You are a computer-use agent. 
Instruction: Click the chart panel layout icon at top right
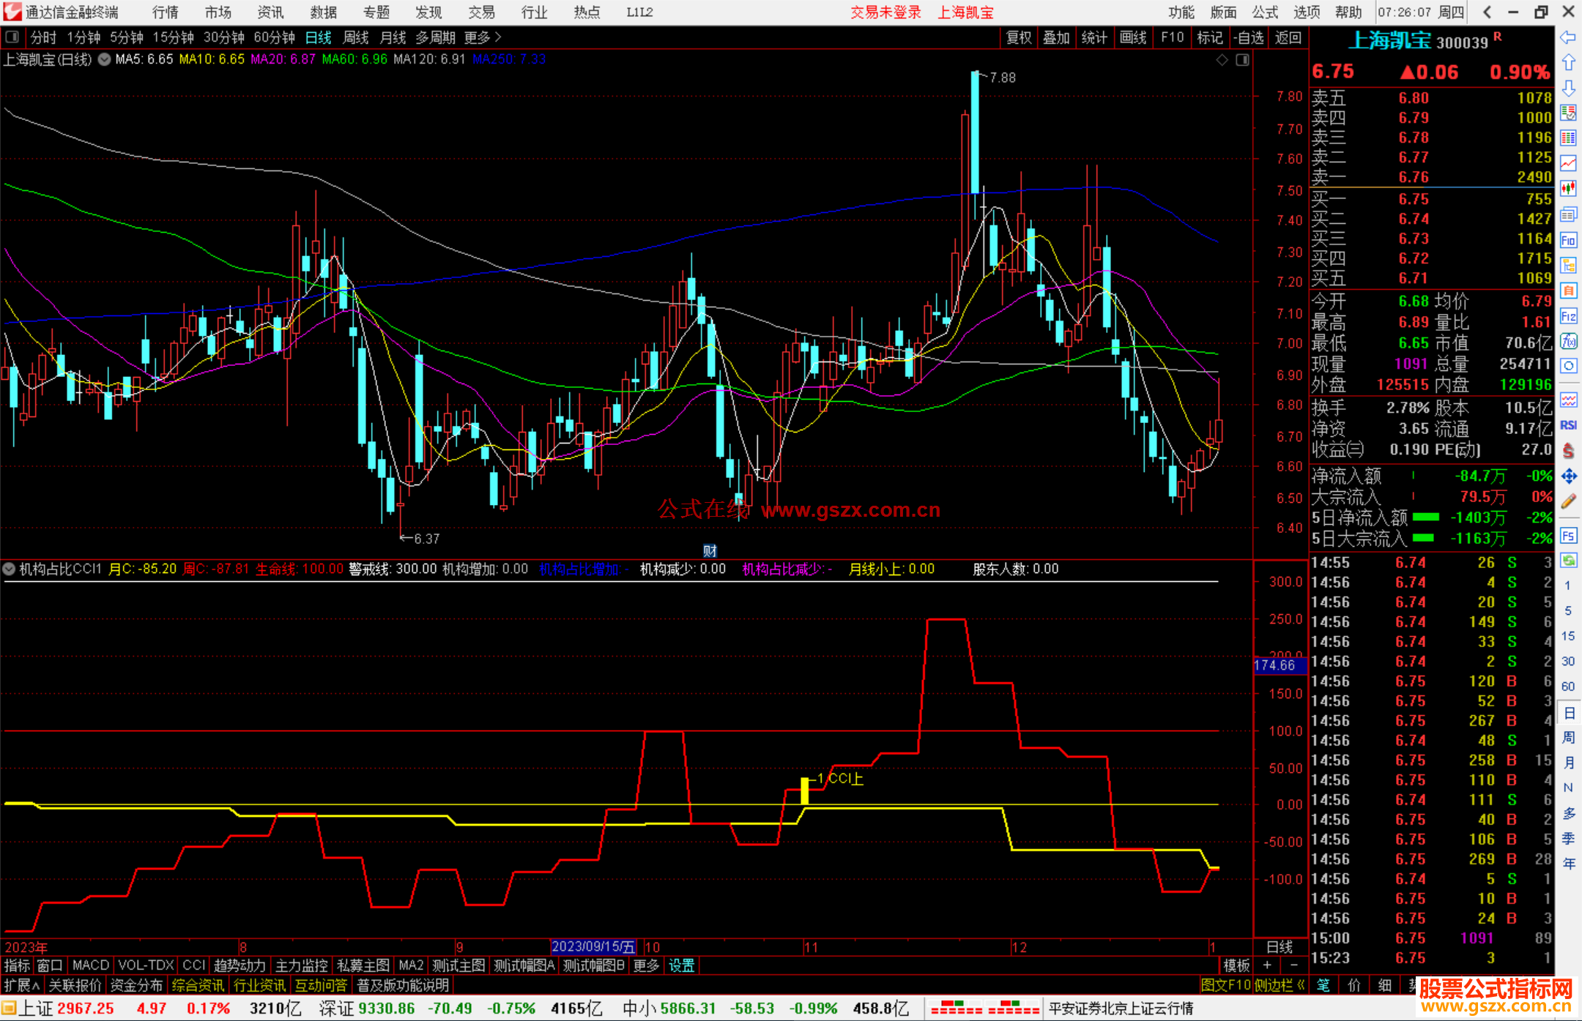pos(1242,60)
